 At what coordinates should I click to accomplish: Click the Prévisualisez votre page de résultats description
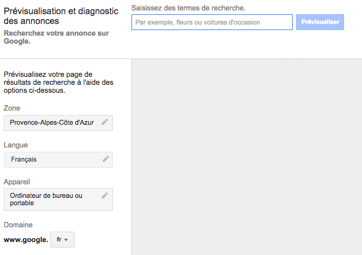(59, 82)
